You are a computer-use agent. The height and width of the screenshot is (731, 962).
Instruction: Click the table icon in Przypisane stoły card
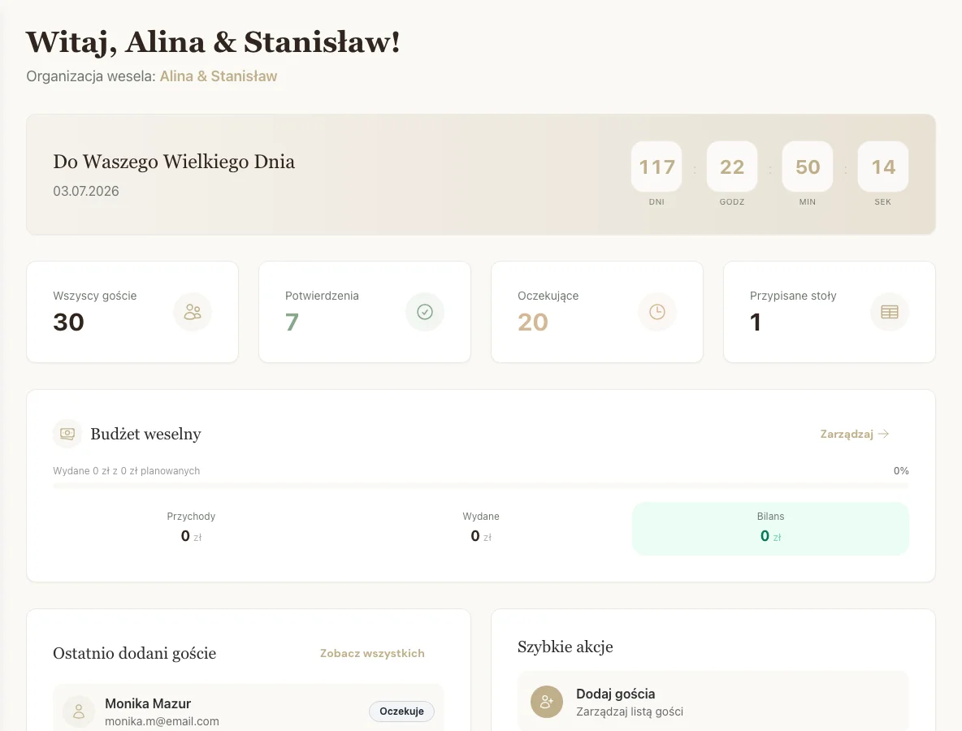pos(890,312)
